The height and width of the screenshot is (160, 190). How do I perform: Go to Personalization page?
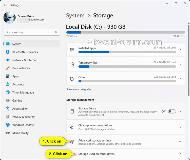click(x=32, y=68)
